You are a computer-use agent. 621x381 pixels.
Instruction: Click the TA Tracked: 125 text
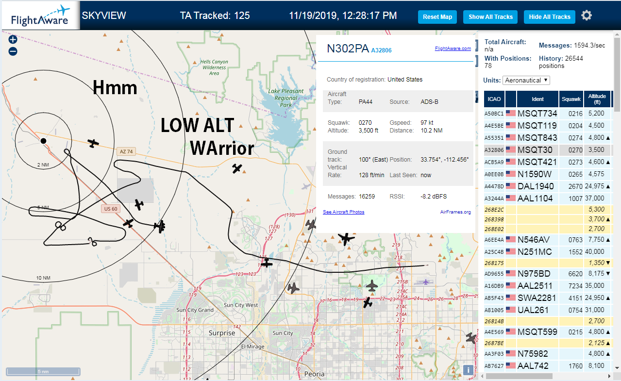tap(215, 16)
